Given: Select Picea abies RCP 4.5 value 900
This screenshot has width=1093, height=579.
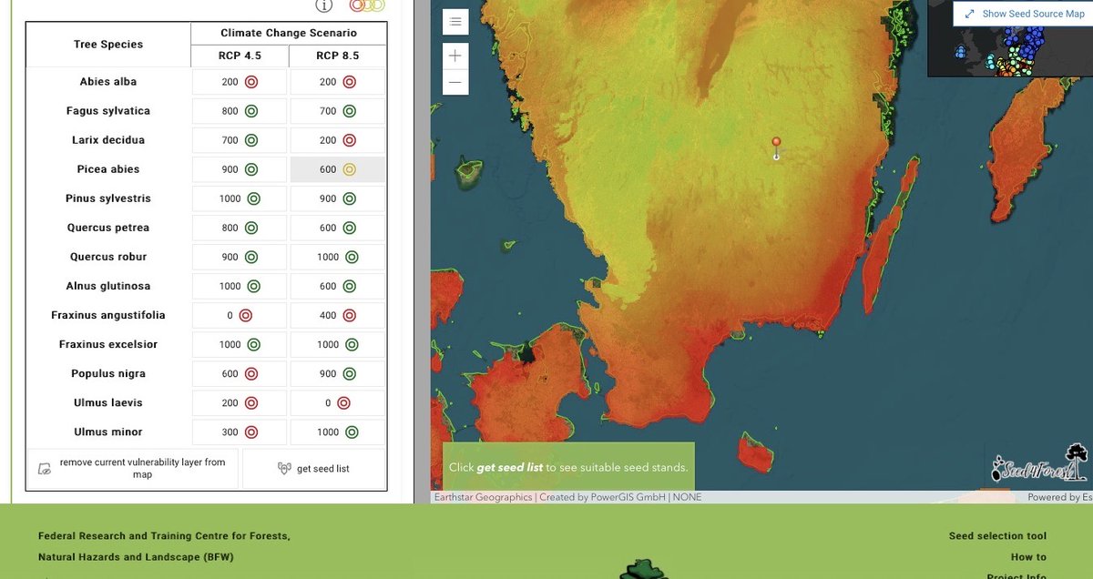Looking at the screenshot, I should click(x=240, y=169).
